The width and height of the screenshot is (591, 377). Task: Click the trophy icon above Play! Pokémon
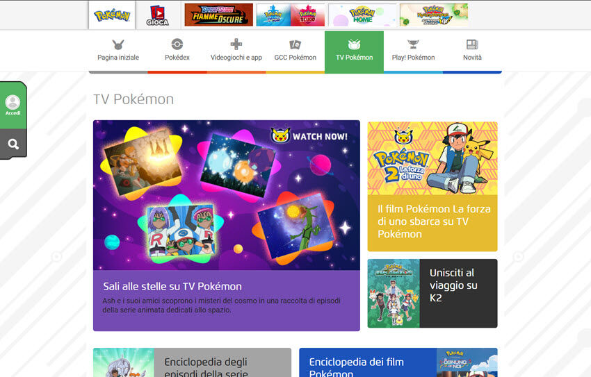[413, 44]
